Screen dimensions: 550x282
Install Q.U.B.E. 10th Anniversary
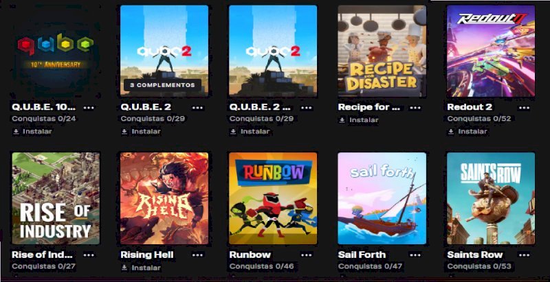[32, 132]
